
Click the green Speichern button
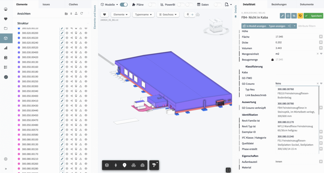tap(314, 15)
